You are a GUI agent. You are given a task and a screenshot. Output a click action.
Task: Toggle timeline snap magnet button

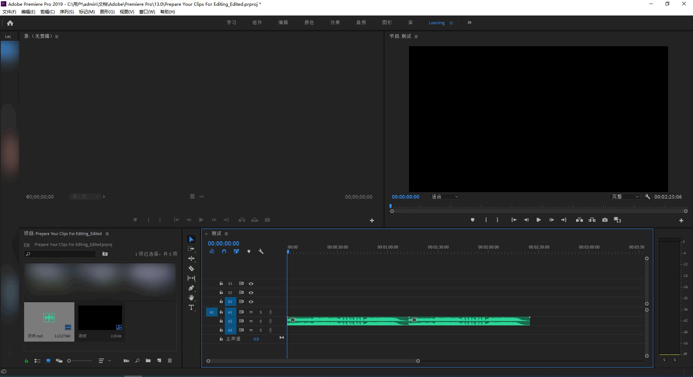pos(224,251)
